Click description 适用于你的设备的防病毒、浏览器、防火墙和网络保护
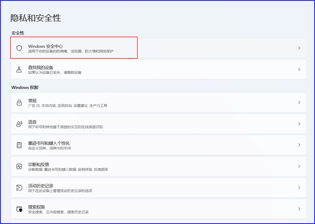 click(71, 51)
